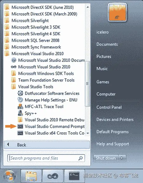Open Documents from the Start menu
The width and height of the screenshot is (143, 183).
click(x=107, y=44)
